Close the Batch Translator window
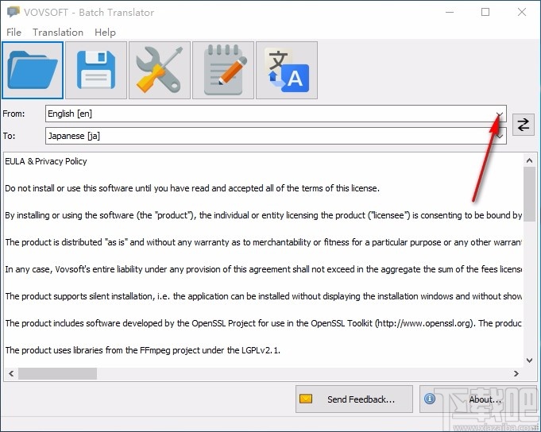This screenshot has width=541, height=432. 522,12
